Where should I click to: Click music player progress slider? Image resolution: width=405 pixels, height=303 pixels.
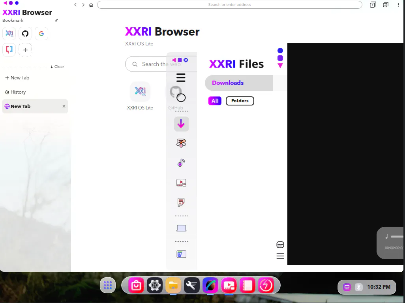(397, 237)
